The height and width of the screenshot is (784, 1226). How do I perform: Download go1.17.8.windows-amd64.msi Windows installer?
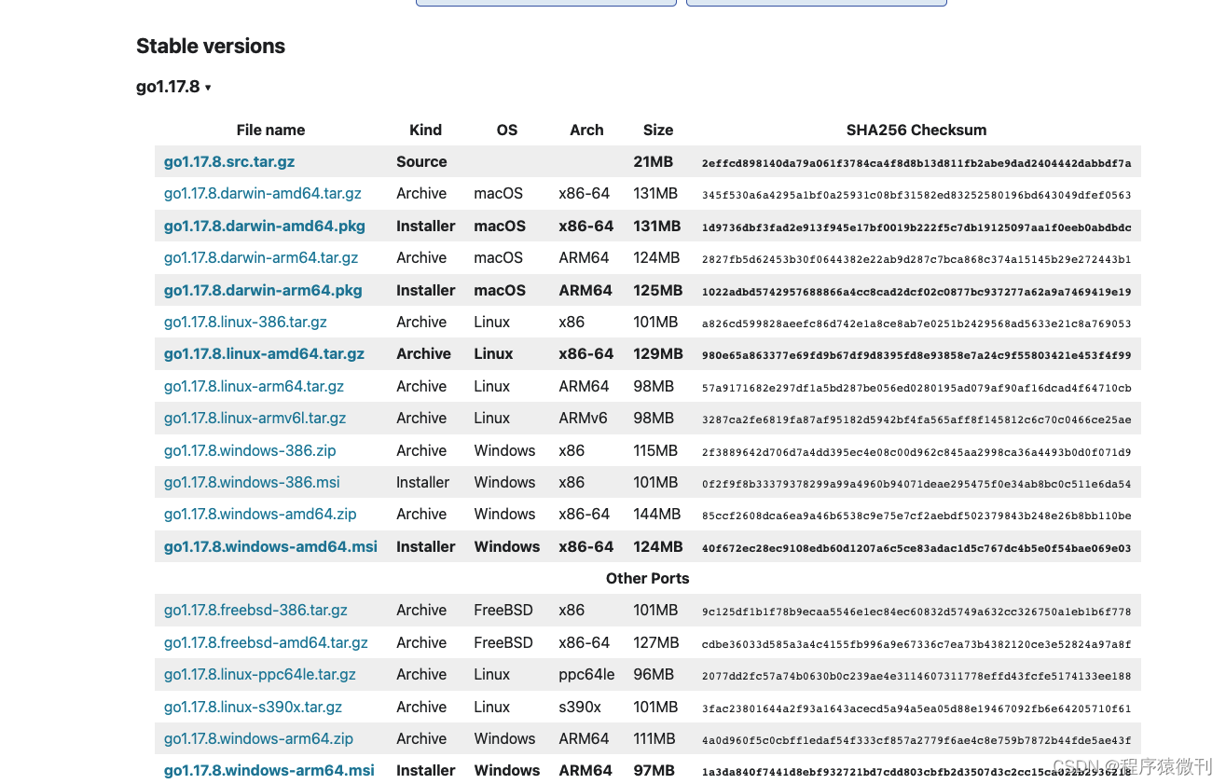[x=270, y=547]
